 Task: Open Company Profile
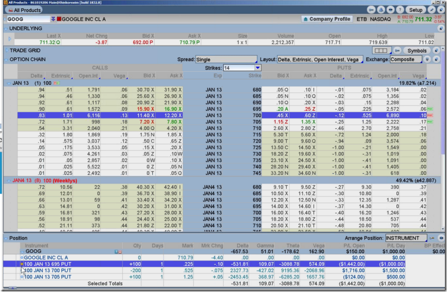(x=327, y=19)
